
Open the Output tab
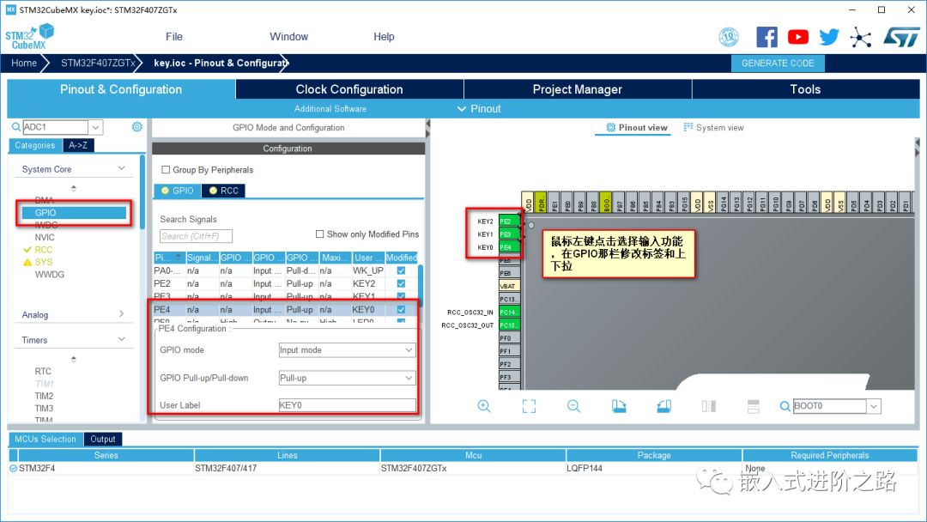pyautogui.click(x=103, y=440)
